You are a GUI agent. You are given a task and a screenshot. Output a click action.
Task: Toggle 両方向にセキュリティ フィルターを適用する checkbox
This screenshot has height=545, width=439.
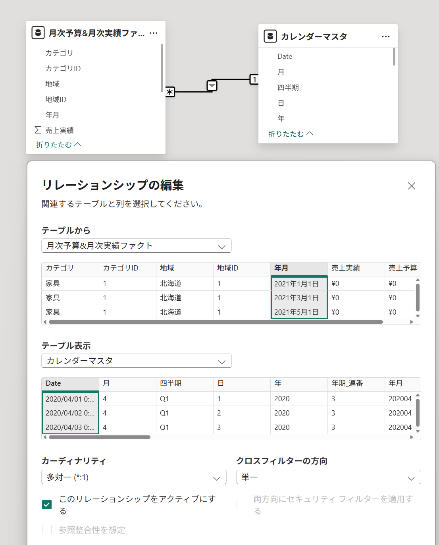[241, 504]
